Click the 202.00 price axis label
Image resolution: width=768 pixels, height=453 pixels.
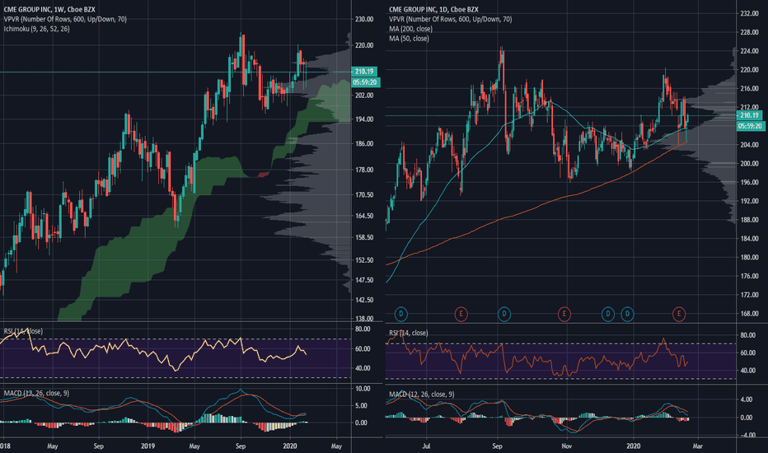coord(364,95)
